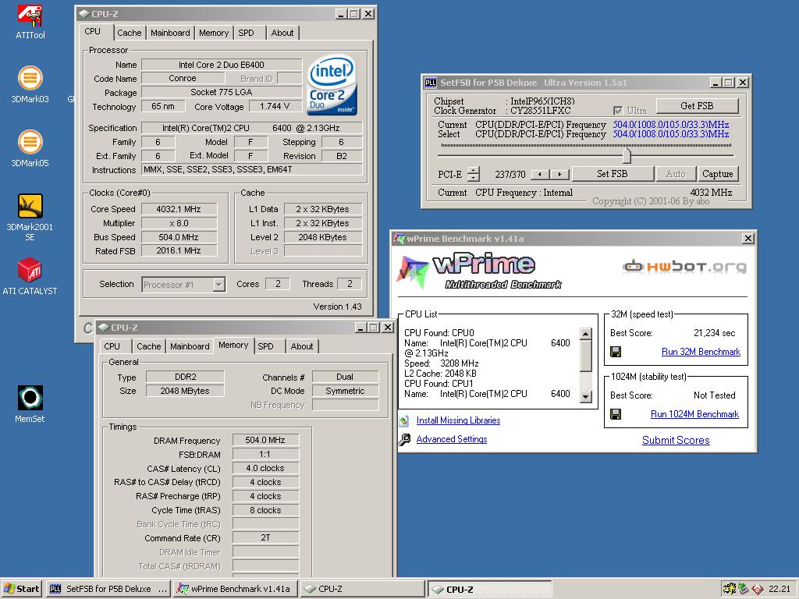799x599 pixels.
Task: Click the active CPU-Z taskbar button
Action: pos(489,589)
